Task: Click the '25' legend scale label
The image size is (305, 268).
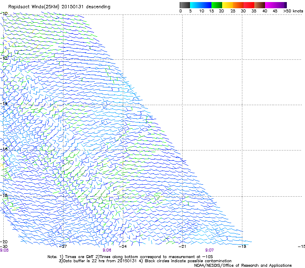Action: coord(233,11)
